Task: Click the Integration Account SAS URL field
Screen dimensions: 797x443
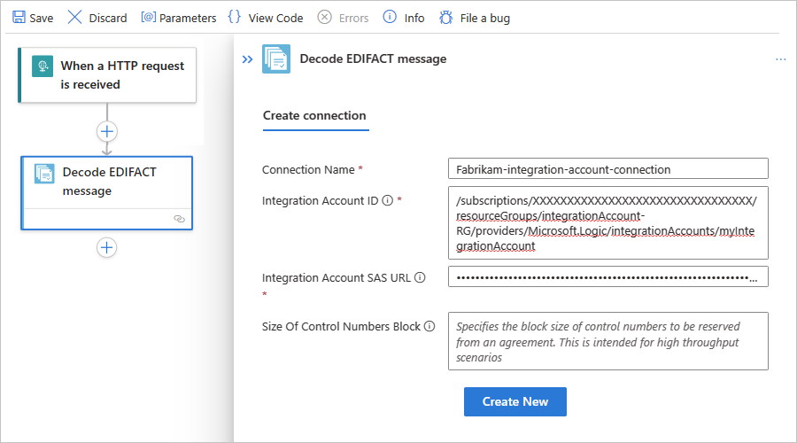Action: [x=607, y=277]
